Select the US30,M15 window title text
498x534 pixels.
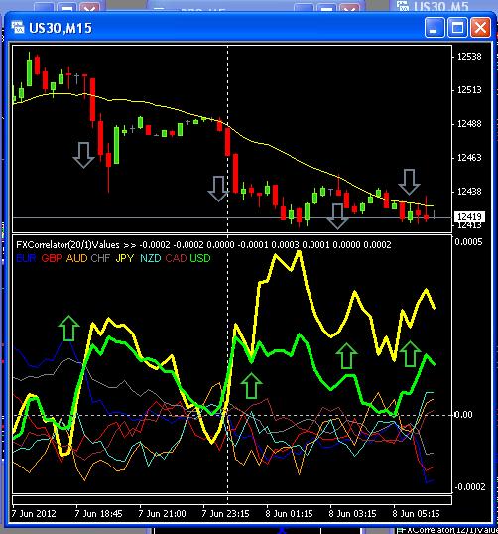(61, 28)
